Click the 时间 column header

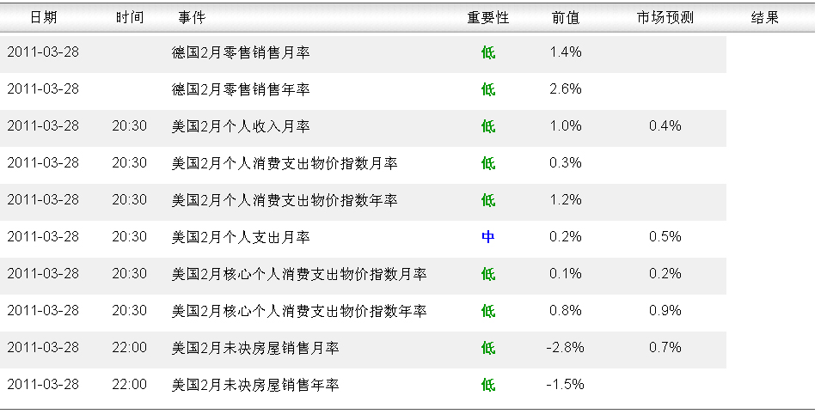[x=130, y=18]
